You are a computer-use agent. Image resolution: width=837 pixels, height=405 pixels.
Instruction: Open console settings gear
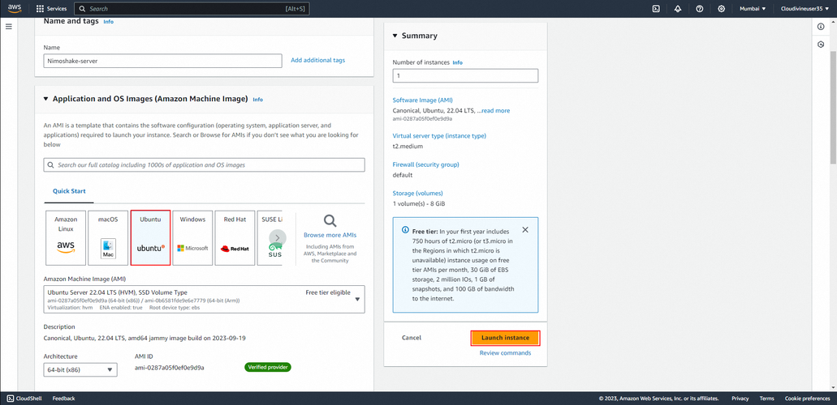722,9
